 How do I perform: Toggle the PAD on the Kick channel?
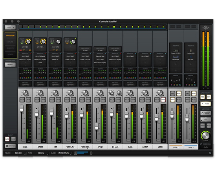[x=30, y=50]
